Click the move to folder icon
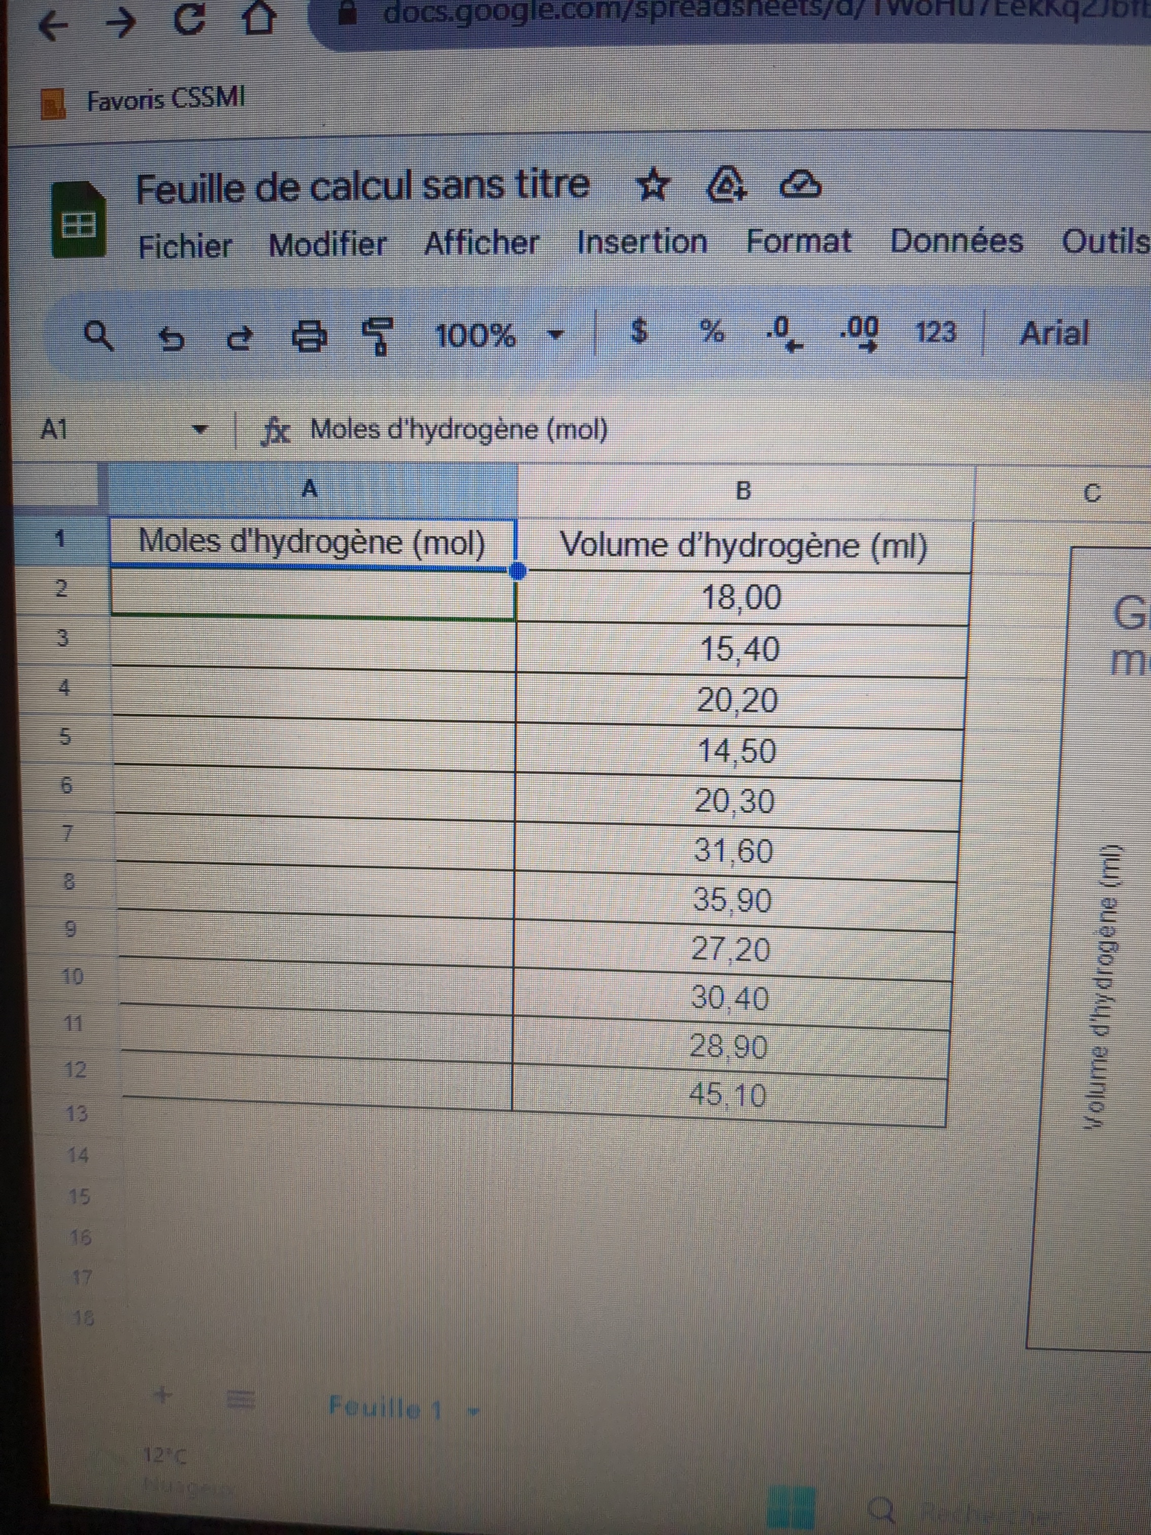The width and height of the screenshot is (1151, 1535). (727, 186)
